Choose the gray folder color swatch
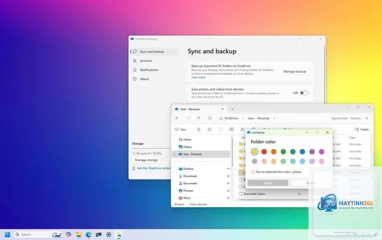This screenshot has width=382, height=240. [x=254, y=161]
